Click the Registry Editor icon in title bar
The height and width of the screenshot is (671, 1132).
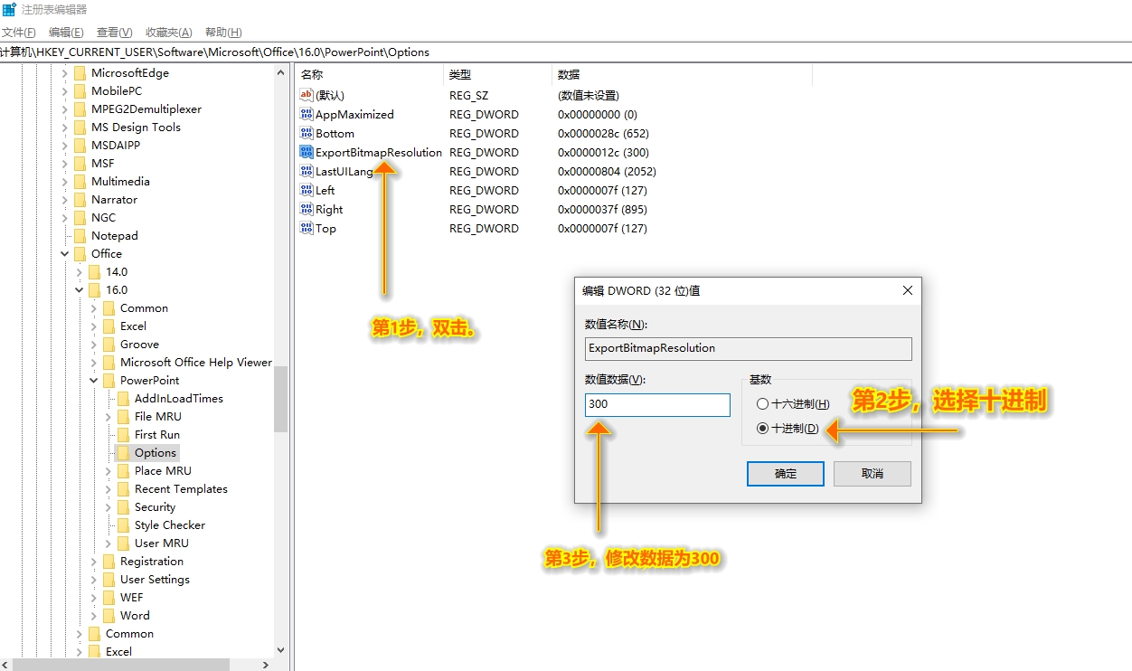[x=9, y=9]
